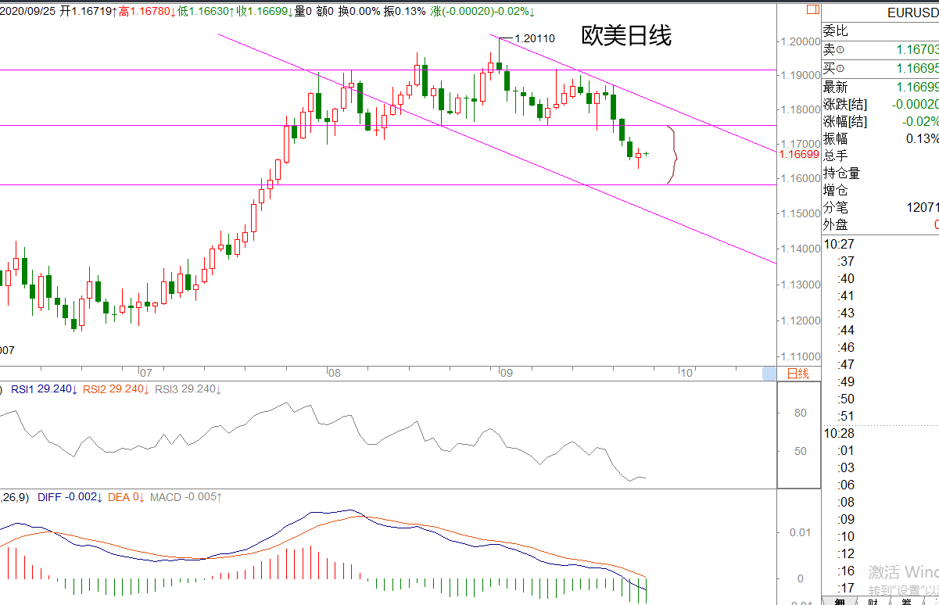Click the 振幅 0.13% row

tap(880, 138)
